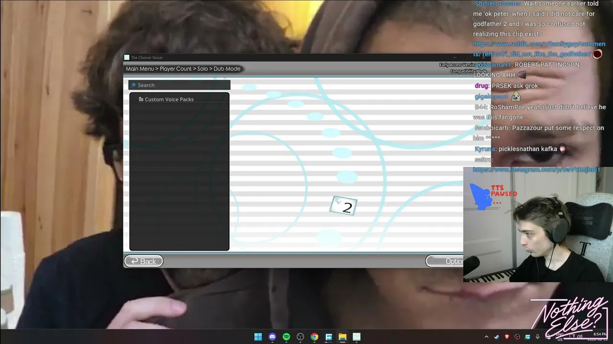Click the Brave icon in system tray
Image resolution: width=613 pixels, height=344 pixels.
pos(507,337)
